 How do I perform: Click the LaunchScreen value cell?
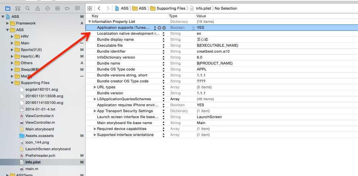tap(209, 117)
